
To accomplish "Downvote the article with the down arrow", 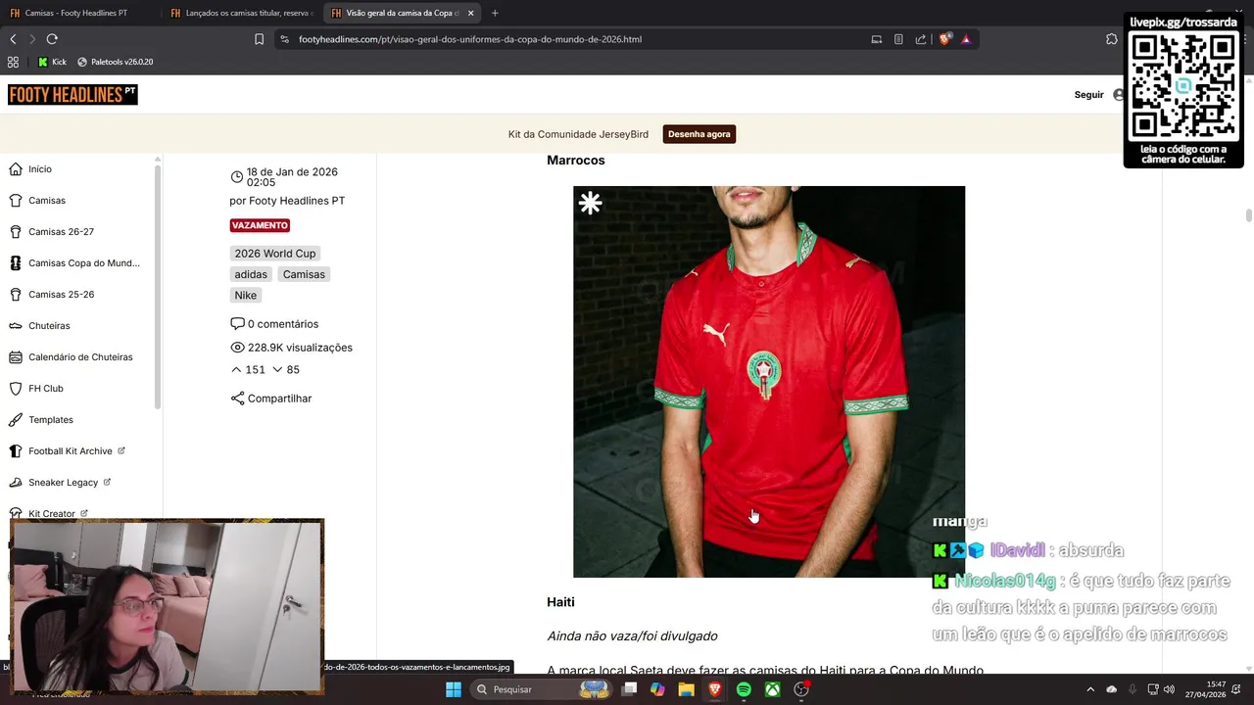I will pyautogui.click(x=277, y=370).
